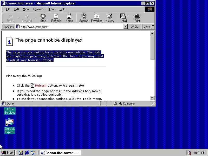Image resolution: width=208 pixels, height=156 pixels.
Task: Open the Back history dropdown arrow
Action: point(19,18)
